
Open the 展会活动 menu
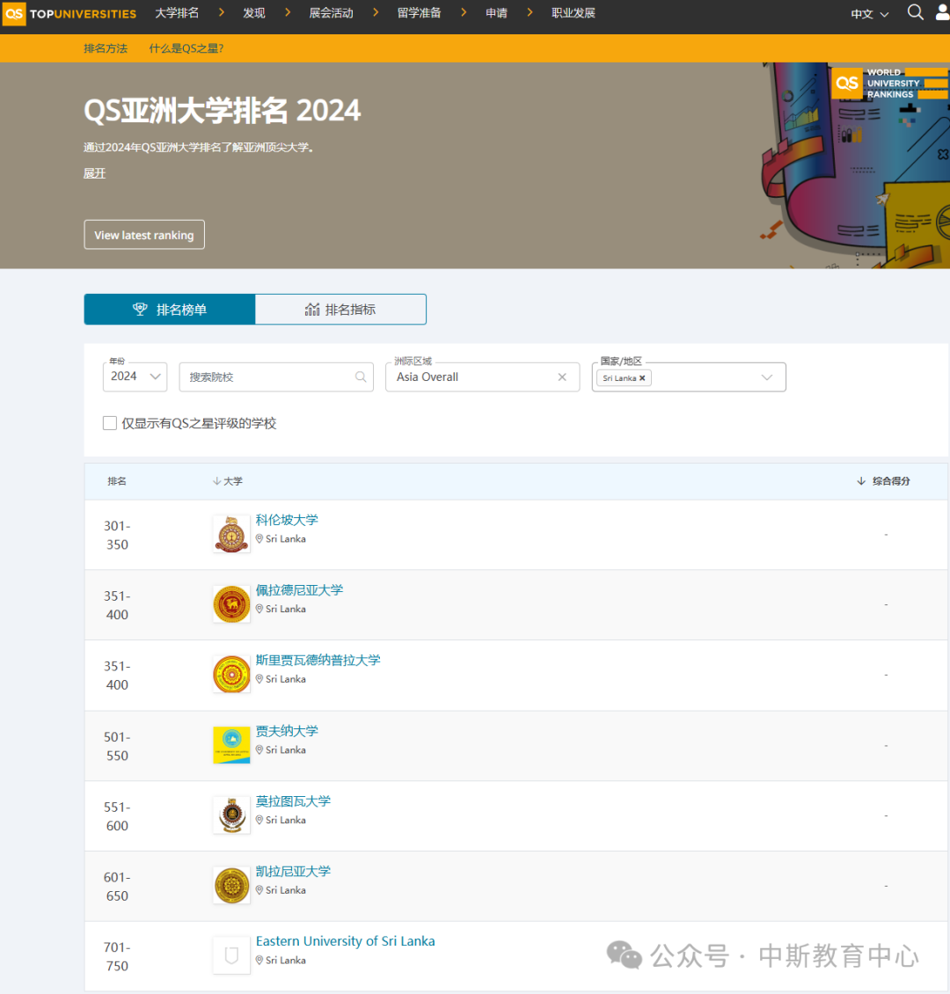coord(331,13)
